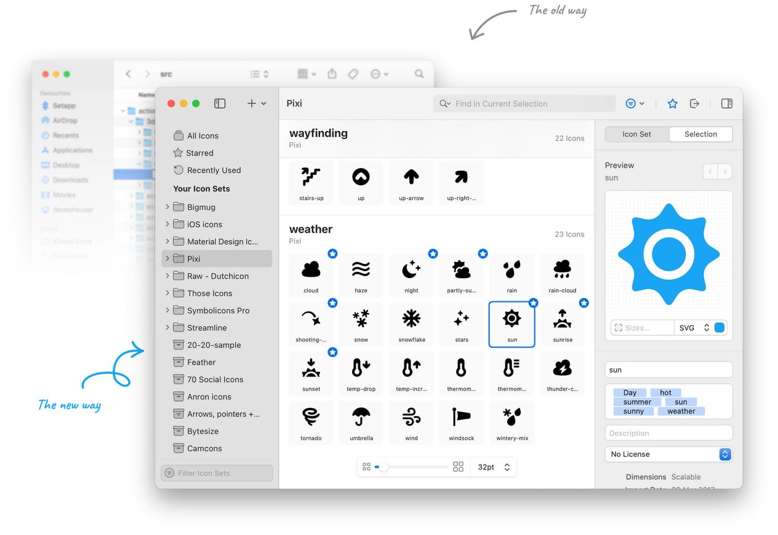Screen dimensions: 778x535
Task: Unstar the sunset icon badge
Action: pos(332,352)
